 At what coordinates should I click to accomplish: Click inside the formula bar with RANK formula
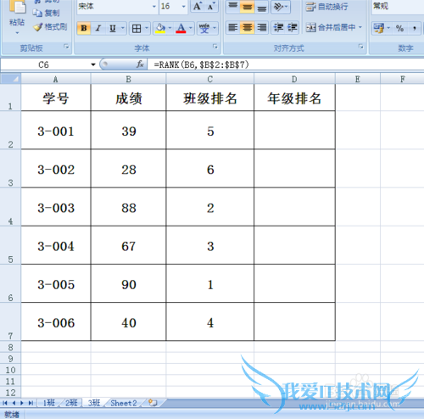tap(286, 64)
